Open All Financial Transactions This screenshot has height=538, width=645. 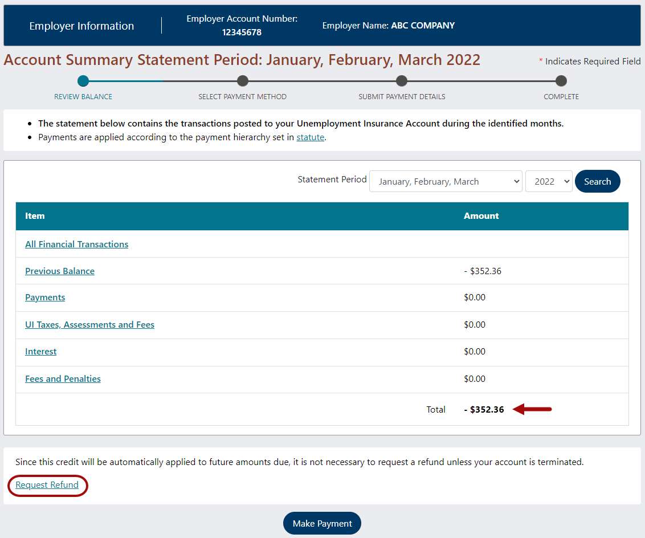pyautogui.click(x=77, y=244)
